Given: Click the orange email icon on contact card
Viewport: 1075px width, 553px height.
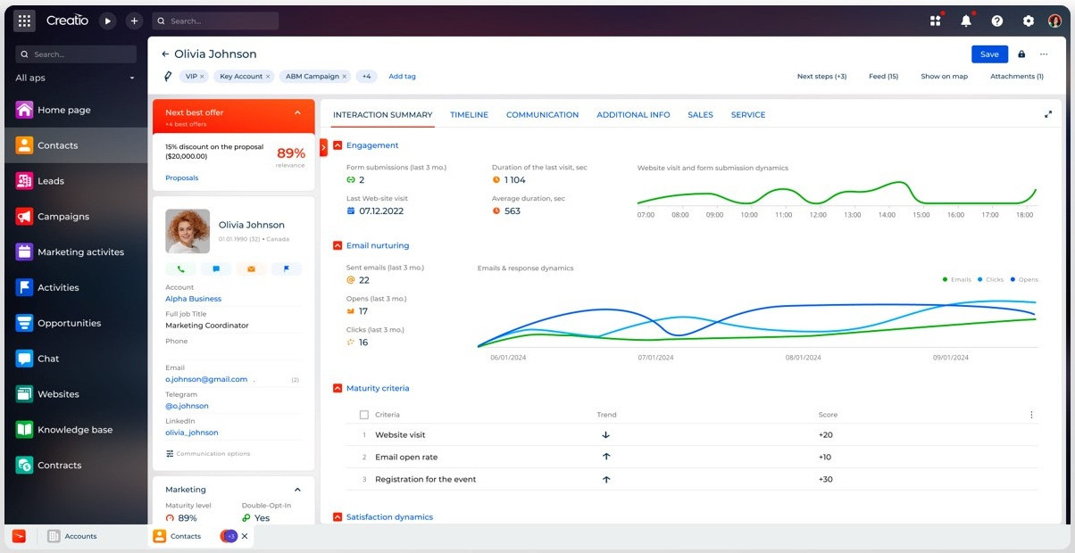Looking at the screenshot, I should 252,268.
